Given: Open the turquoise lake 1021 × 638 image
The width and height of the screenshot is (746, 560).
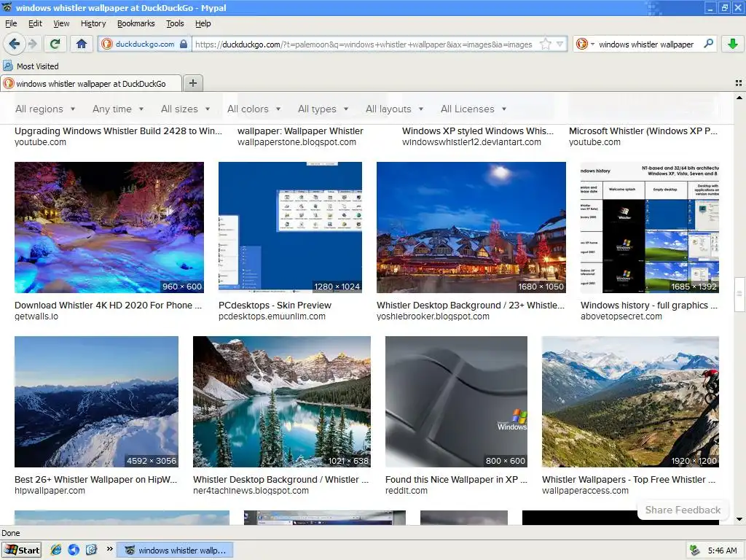Looking at the screenshot, I should [282, 402].
